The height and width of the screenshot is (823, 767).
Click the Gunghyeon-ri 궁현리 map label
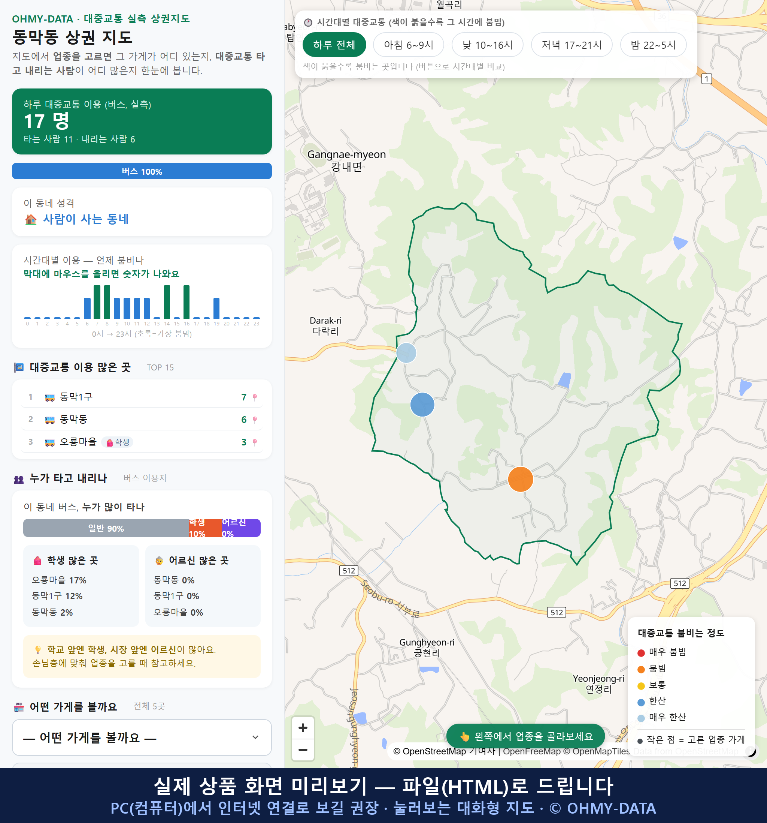point(427,648)
